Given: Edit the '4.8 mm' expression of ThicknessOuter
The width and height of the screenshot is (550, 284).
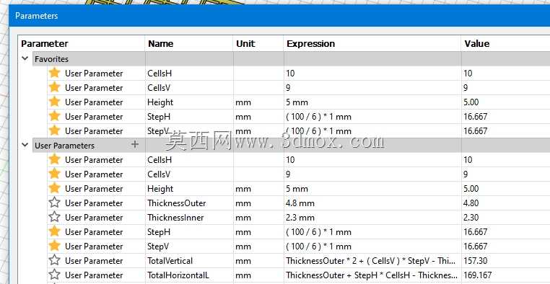Looking at the screenshot, I should click(x=372, y=203).
